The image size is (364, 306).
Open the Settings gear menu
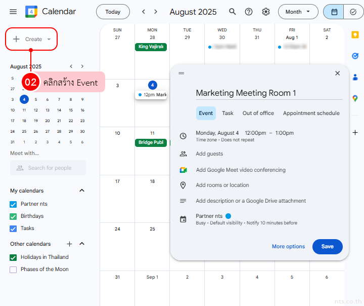coord(266,12)
